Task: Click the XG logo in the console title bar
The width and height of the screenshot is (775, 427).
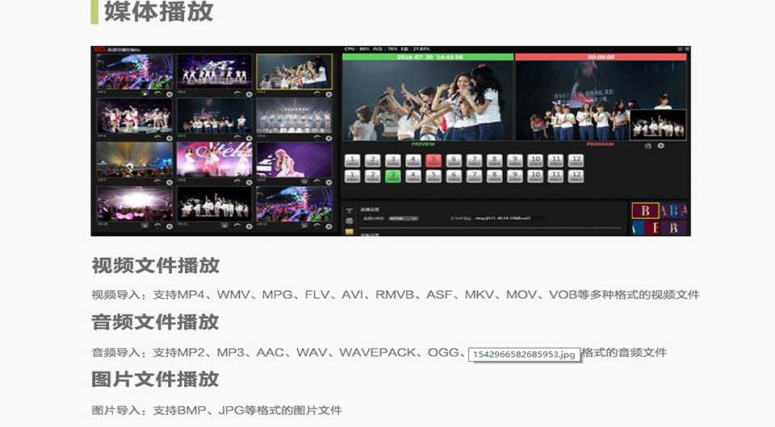Action: tap(99, 49)
